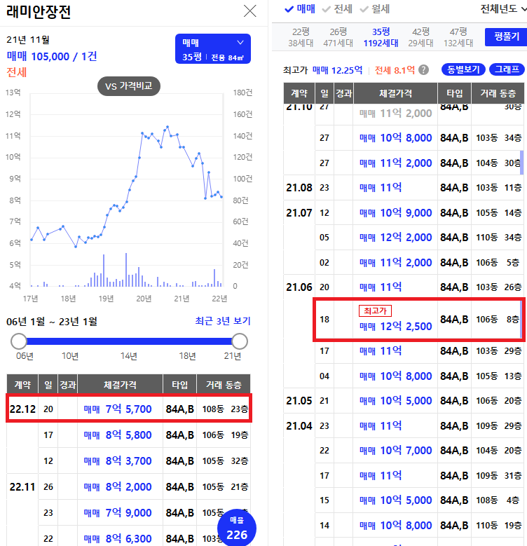Close the 래미안장전 panel with the X

pyautogui.click(x=250, y=11)
